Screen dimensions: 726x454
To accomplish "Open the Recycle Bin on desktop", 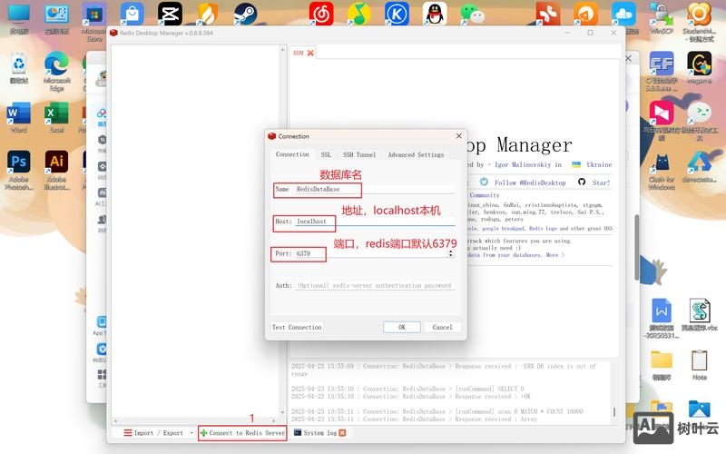I will pos(18,67).
